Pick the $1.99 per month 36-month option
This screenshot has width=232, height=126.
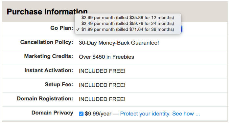pos(128,30)
